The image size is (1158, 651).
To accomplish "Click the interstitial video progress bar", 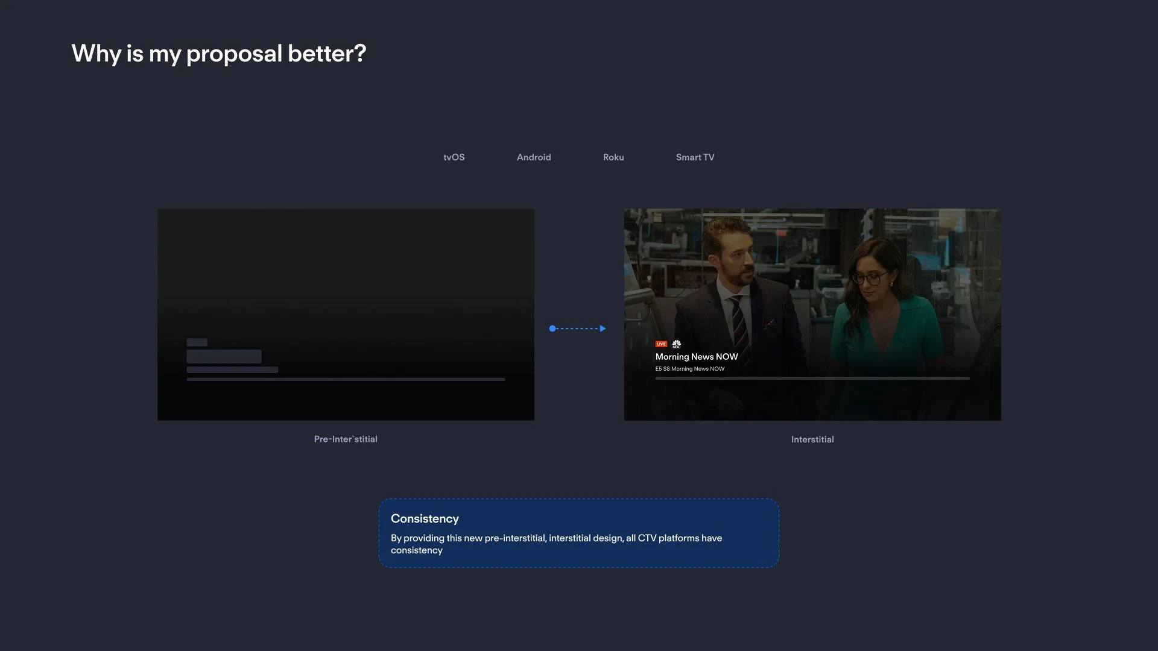I will click(812, 379).
